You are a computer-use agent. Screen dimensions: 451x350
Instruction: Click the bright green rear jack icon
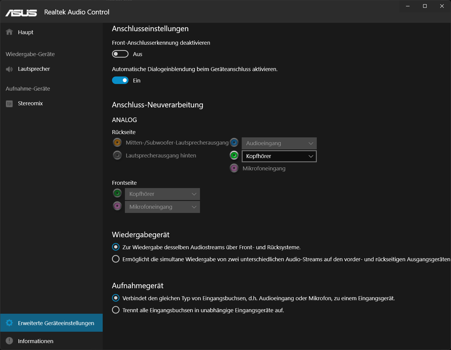pyautogui.click(x=234, y=155)
